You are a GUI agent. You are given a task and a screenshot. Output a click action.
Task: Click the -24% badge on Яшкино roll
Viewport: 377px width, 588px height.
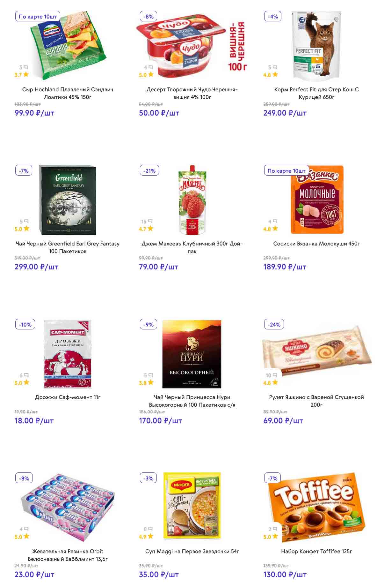(274, 325)
